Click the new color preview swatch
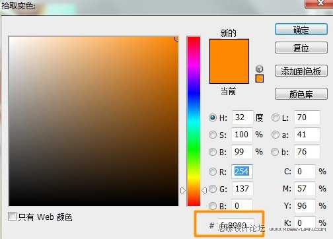333x239 pixels. (x=229, y=50)
